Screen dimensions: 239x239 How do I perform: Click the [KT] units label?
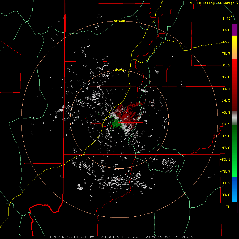pyautogui.click(x=227, y=18)
